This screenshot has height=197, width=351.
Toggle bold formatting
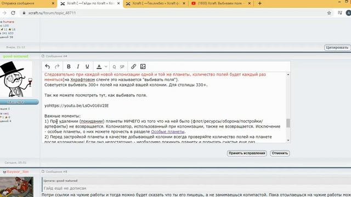[69, 67]
